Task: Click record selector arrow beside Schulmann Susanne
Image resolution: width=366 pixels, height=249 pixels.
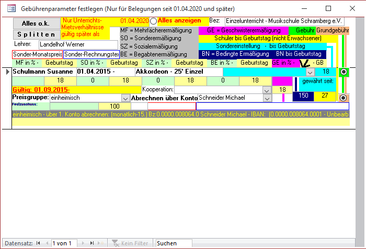Action: tap(7, 72)
